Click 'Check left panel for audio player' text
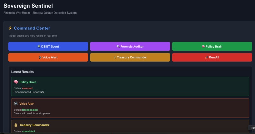 coord(32,113)
